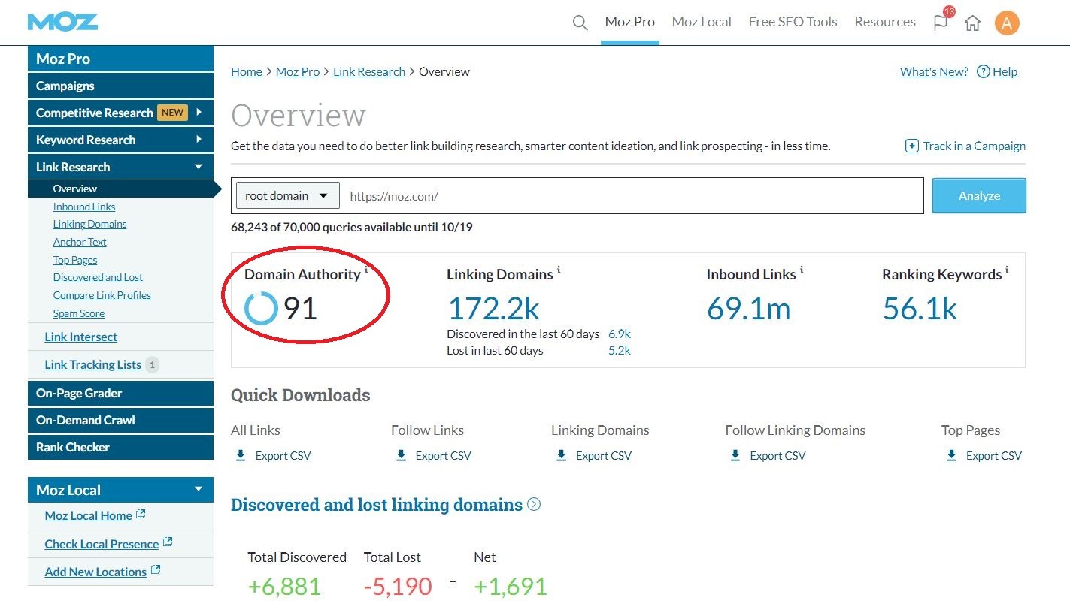
Task: Click external link icon beside Moz Local Home
Action: coord(141,515)
